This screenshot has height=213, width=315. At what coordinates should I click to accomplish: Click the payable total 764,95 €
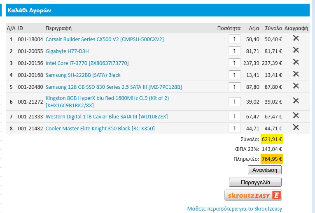click(x=272, y=159)
